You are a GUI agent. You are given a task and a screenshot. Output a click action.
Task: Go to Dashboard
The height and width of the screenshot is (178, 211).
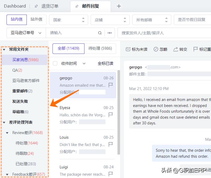pos(15,6)
